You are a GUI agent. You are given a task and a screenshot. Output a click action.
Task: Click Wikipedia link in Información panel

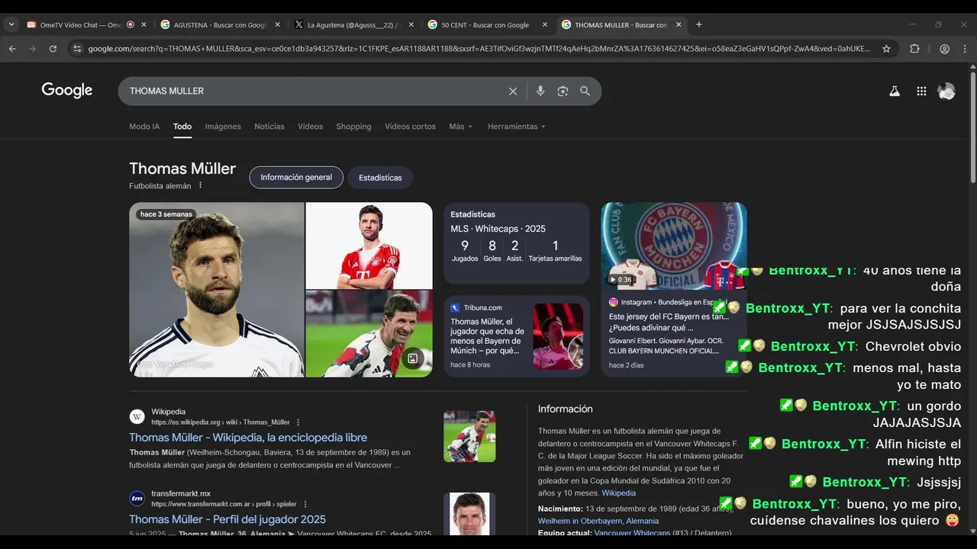(x=618, y=493)
